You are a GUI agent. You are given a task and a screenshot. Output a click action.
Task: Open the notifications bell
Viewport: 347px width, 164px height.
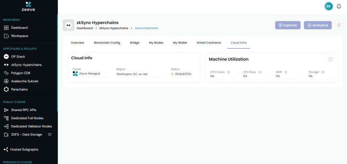[339, 6]
